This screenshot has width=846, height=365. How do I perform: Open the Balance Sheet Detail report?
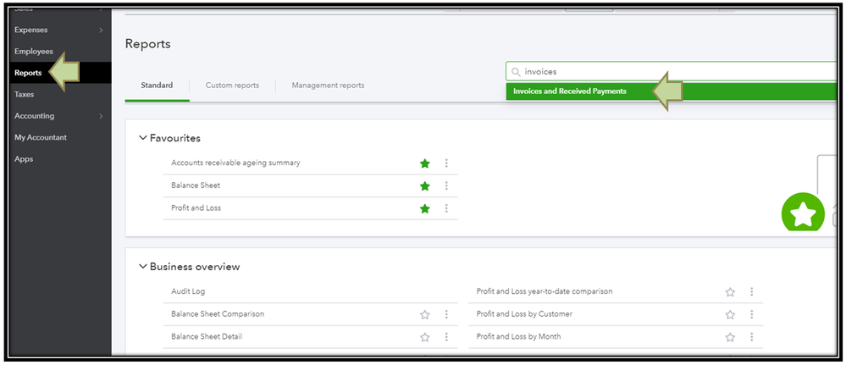coord(207,336)
